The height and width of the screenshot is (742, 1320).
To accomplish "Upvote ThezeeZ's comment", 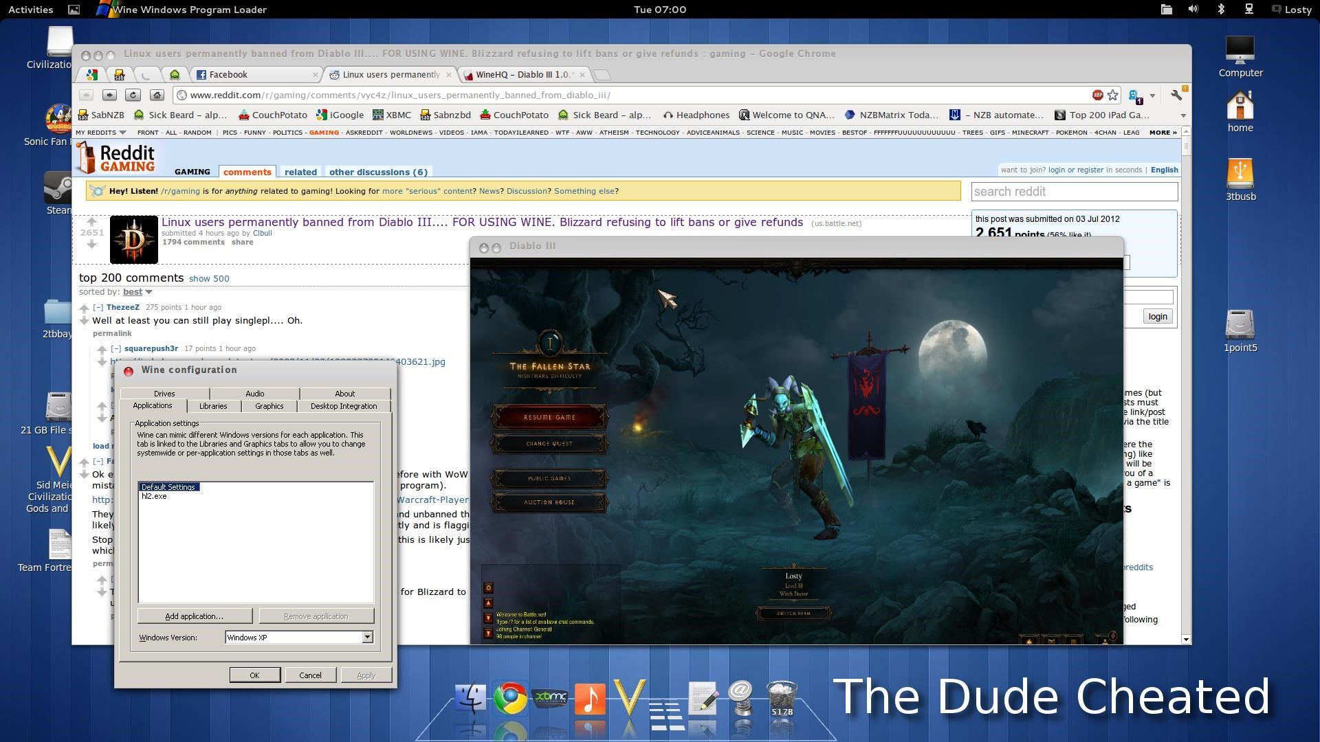I will click(x=84, y=308).
